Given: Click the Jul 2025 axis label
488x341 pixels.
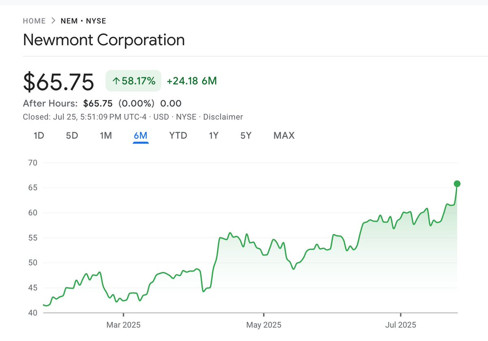Looking at the screenshot, I should [401, 325].
